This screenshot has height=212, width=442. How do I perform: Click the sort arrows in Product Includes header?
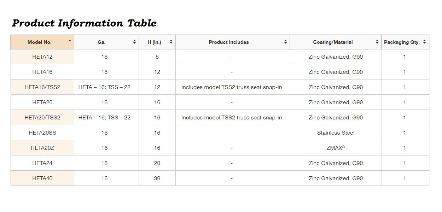pyautogui.click(x=285, y=42)
